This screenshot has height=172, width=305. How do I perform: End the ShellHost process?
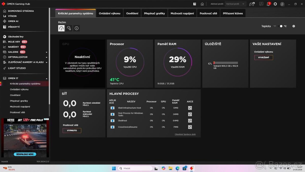coord(190,121)
